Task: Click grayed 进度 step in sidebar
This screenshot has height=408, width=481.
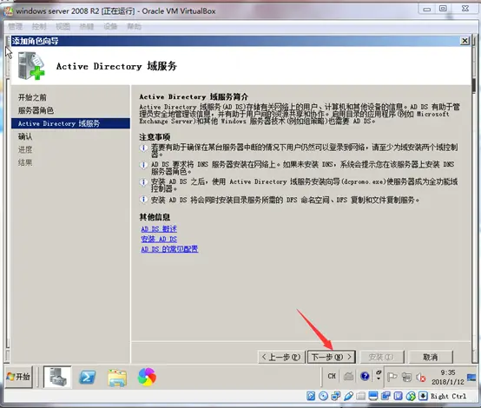Action: coord(25,149)
